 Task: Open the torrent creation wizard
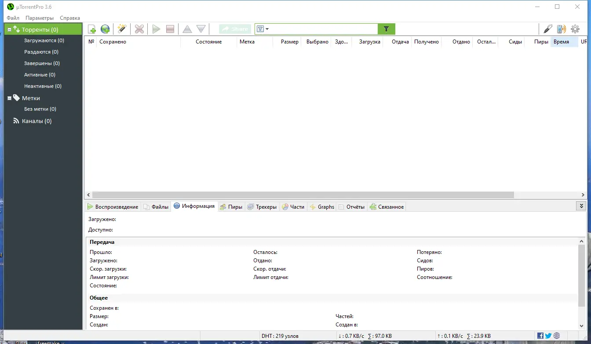[122, 29]
